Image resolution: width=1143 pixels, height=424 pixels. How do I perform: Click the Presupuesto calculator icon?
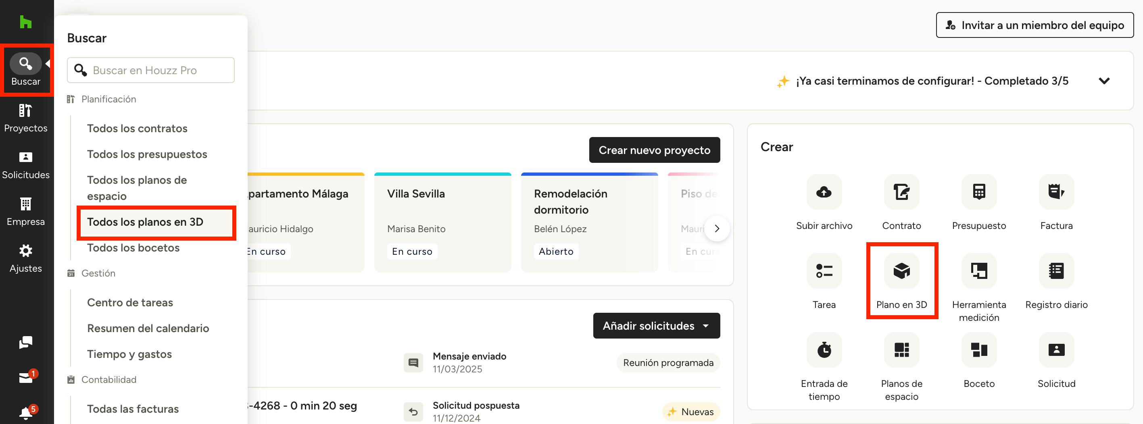(978, 192)
